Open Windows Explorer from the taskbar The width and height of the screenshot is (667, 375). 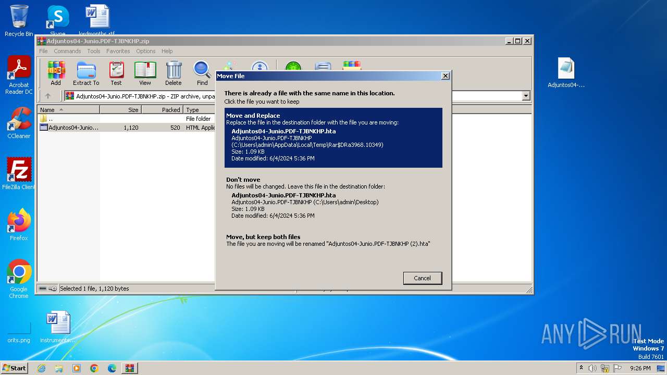coord(59,368)
